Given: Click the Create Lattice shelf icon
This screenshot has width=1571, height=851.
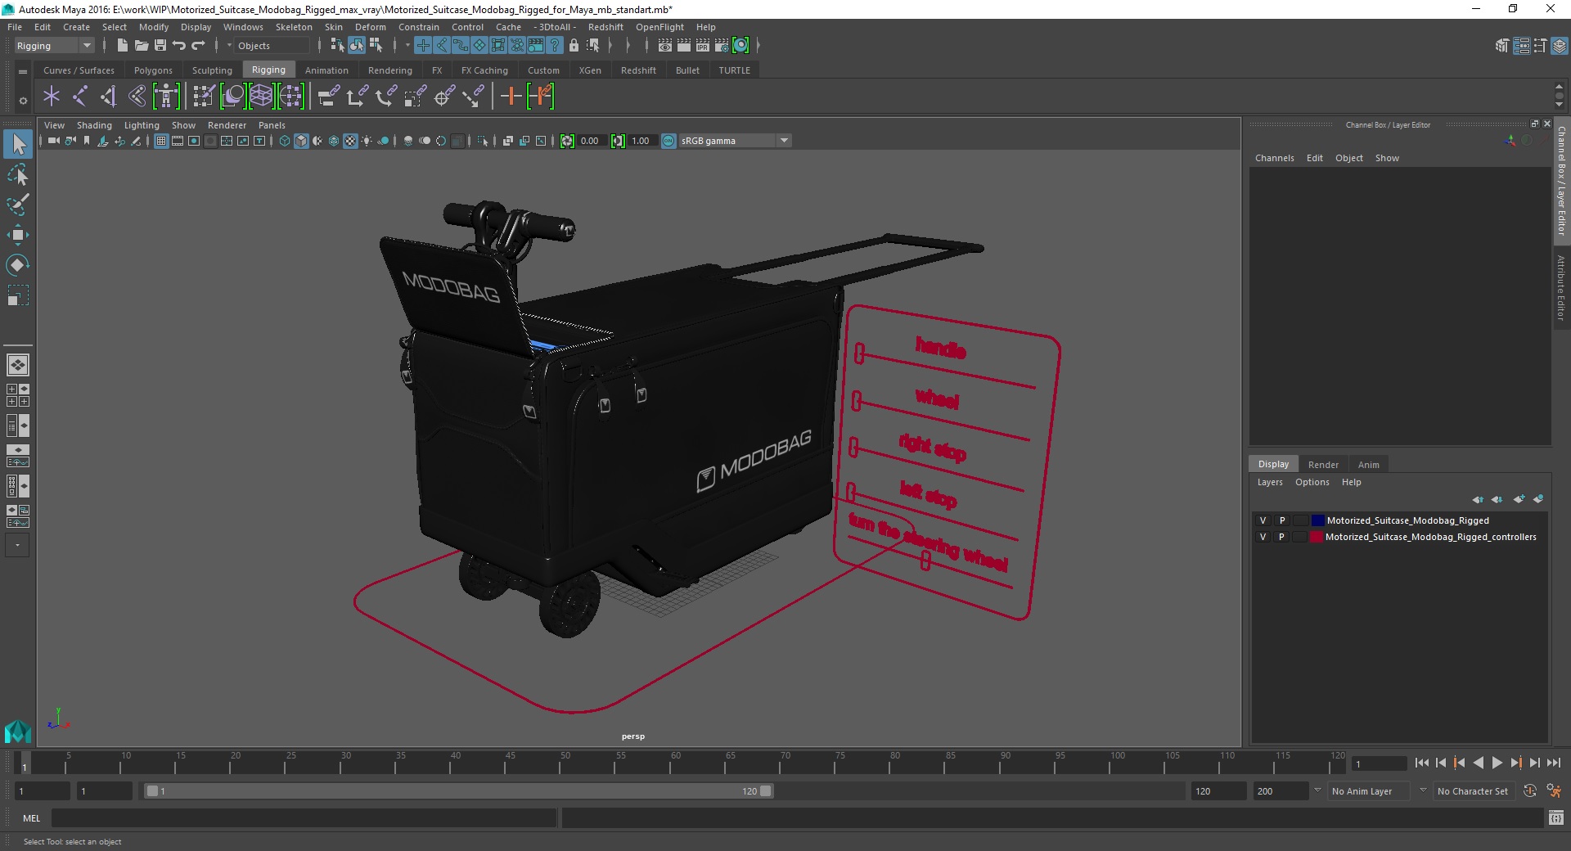Looking at the screenshot, I should pos(261,97).
